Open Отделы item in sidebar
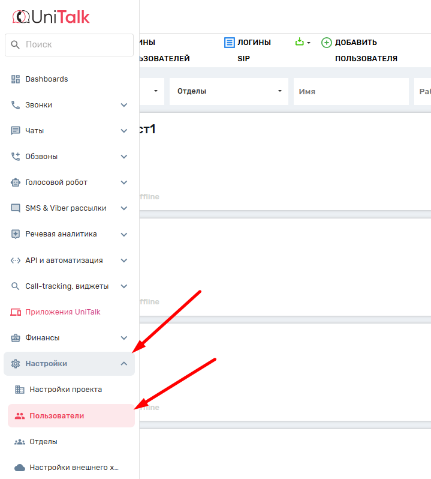Image resolution: width=431 pixels, height=479 pixels. click(x=43, y=442)
